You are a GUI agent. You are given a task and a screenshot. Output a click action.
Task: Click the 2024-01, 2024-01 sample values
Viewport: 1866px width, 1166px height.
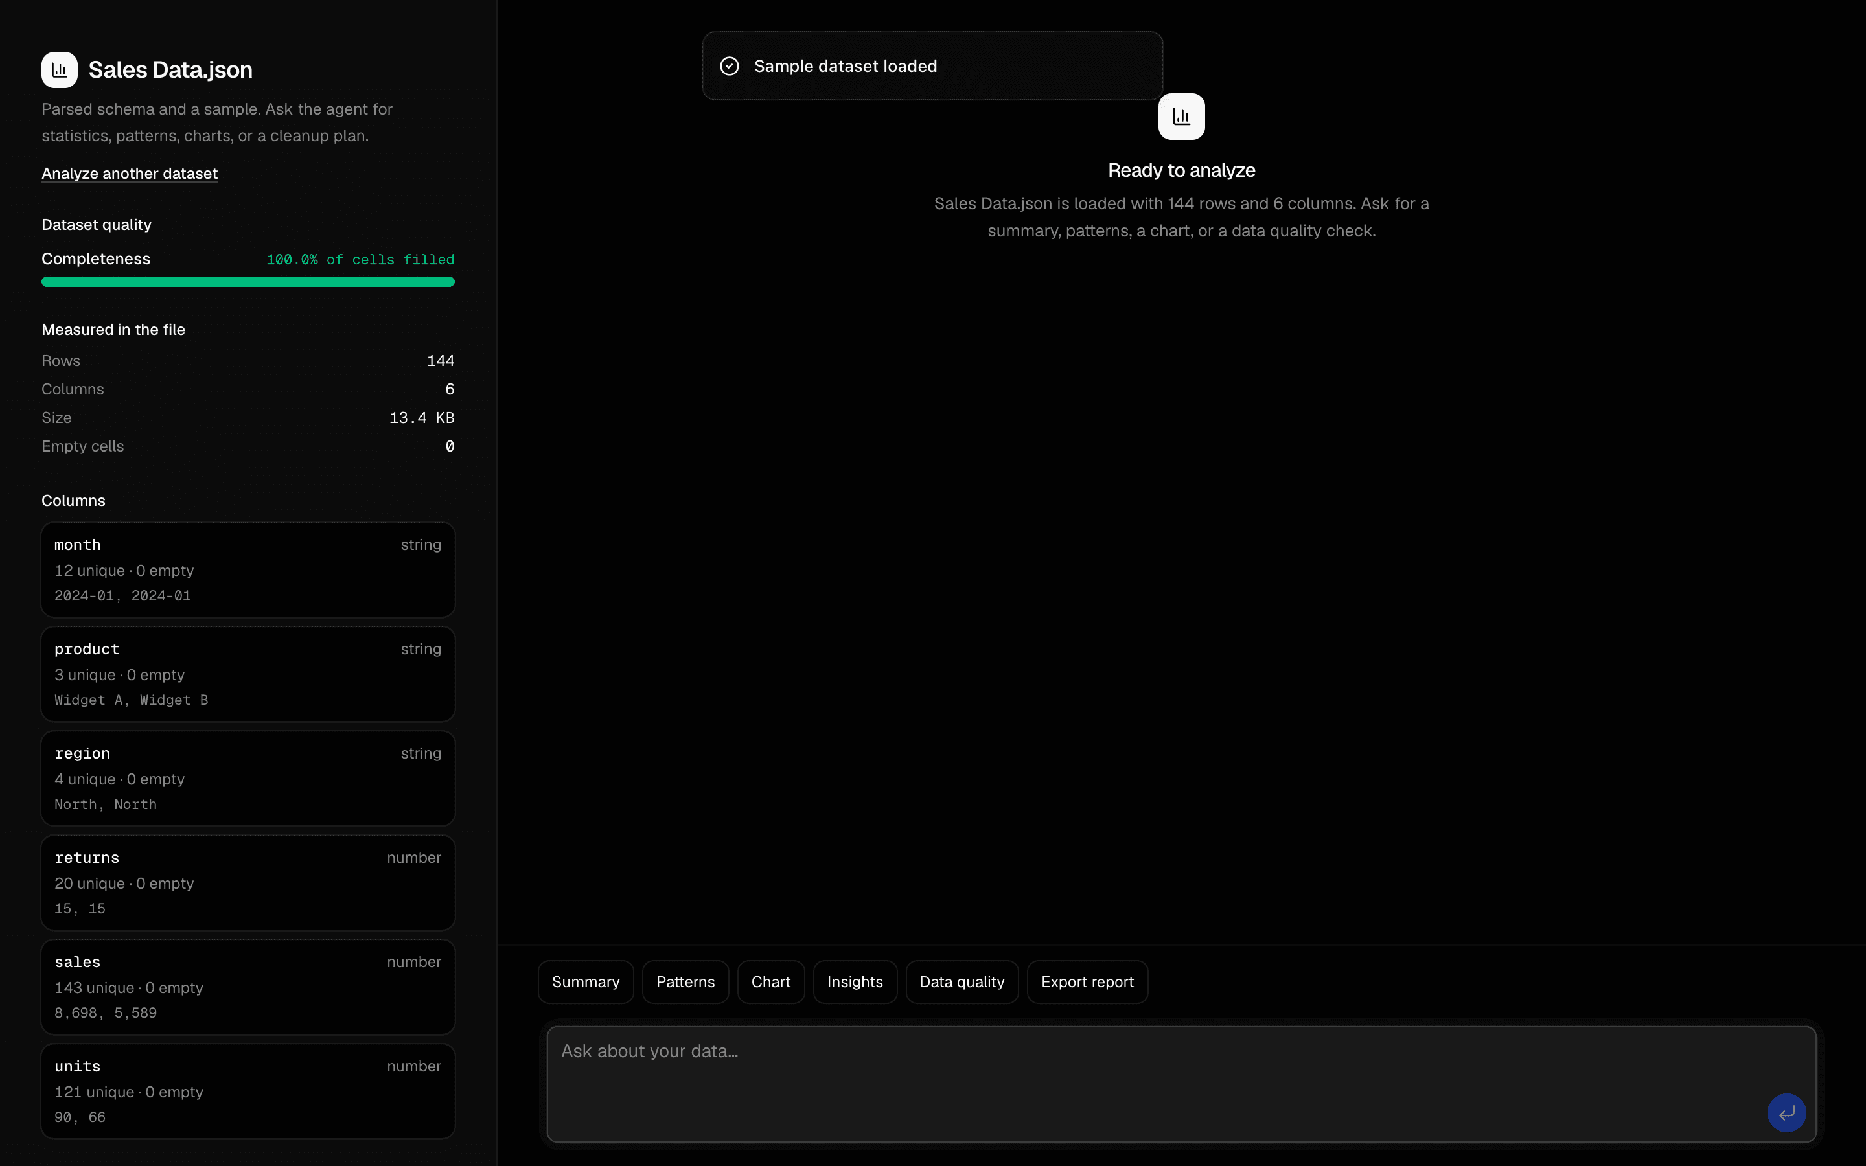(122, 596)
